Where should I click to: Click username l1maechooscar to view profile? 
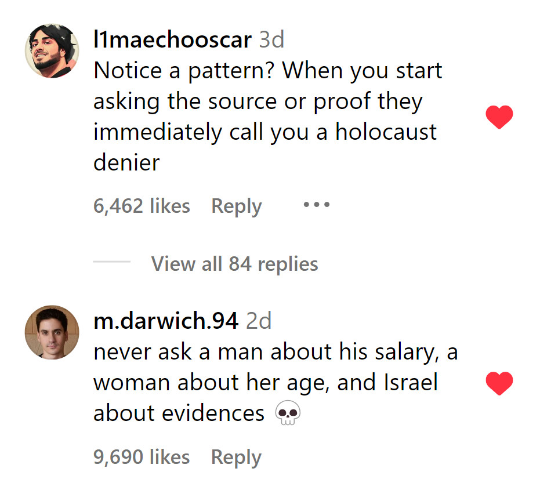point(171,39)
